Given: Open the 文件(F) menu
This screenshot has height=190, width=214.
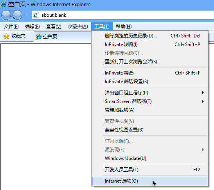Looking at the screenshot, I should coord(11,27).
